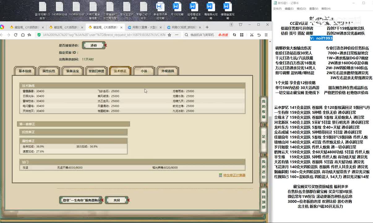Close the 网易CC直播 browser tab
Image resolution: width=373 pixels, height=223 pixels.
tap(160, 27)
